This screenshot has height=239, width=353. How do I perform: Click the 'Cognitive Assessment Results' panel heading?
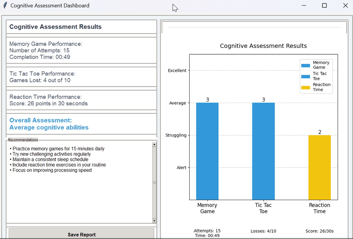(x=56, y=27)
